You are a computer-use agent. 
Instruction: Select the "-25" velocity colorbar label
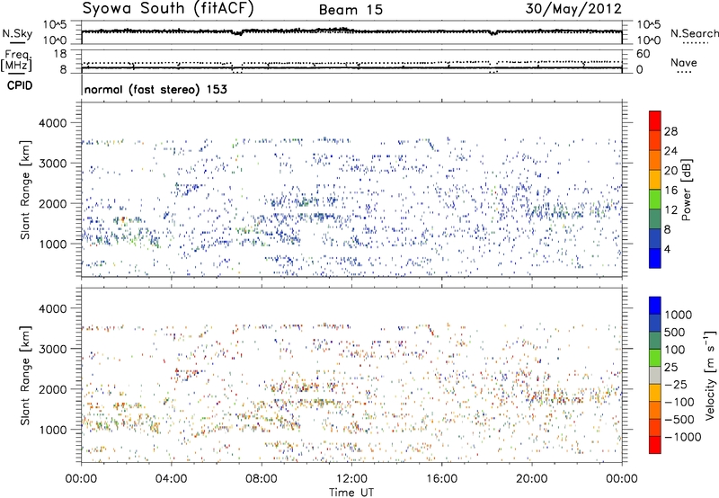pyautogui.click(x=676, y=384)
